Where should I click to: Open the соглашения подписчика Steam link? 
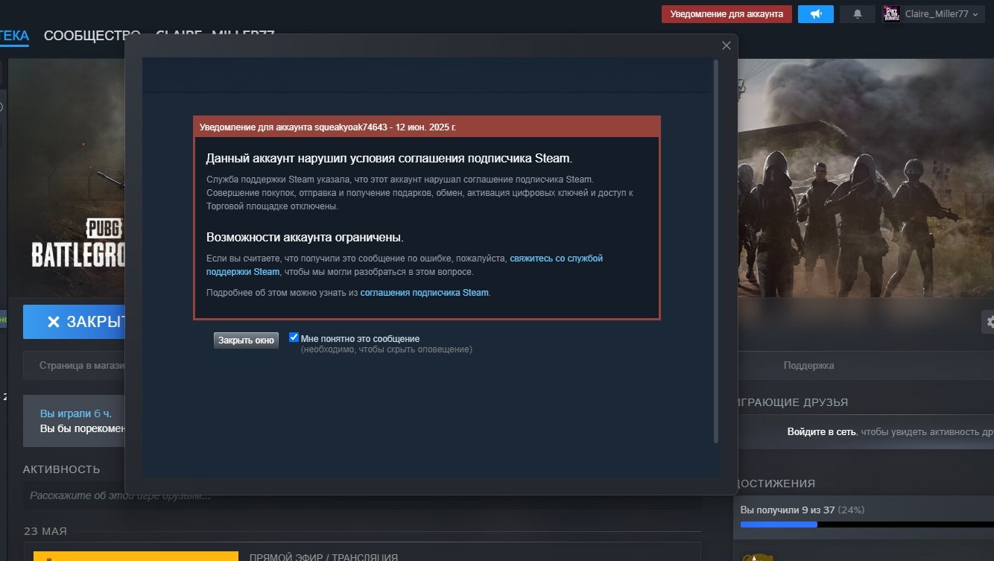point(424,293)
